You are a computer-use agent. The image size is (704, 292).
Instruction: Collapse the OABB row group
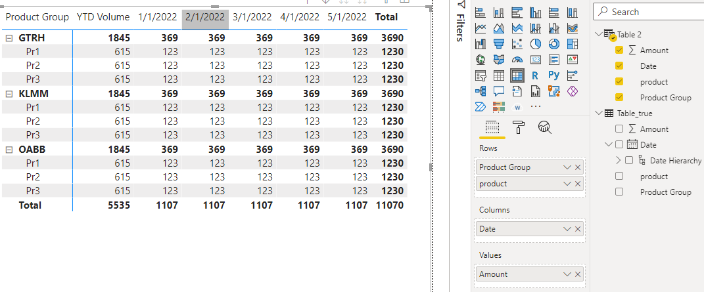click(x=9, y=150)
